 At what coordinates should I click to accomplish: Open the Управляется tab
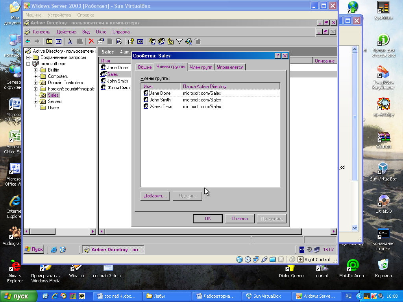(x=230, y=67)
